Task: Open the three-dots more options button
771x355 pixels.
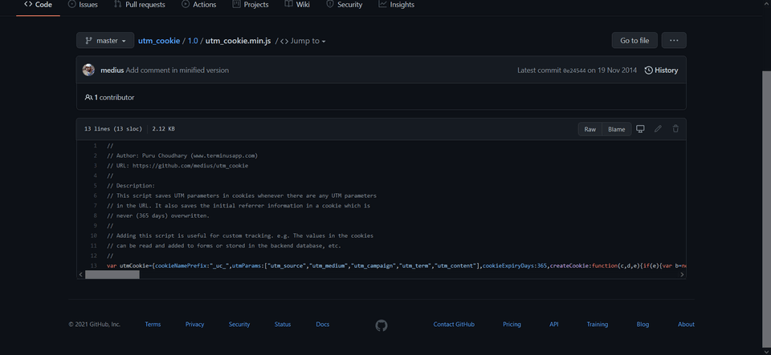Action: pos(673,41)
